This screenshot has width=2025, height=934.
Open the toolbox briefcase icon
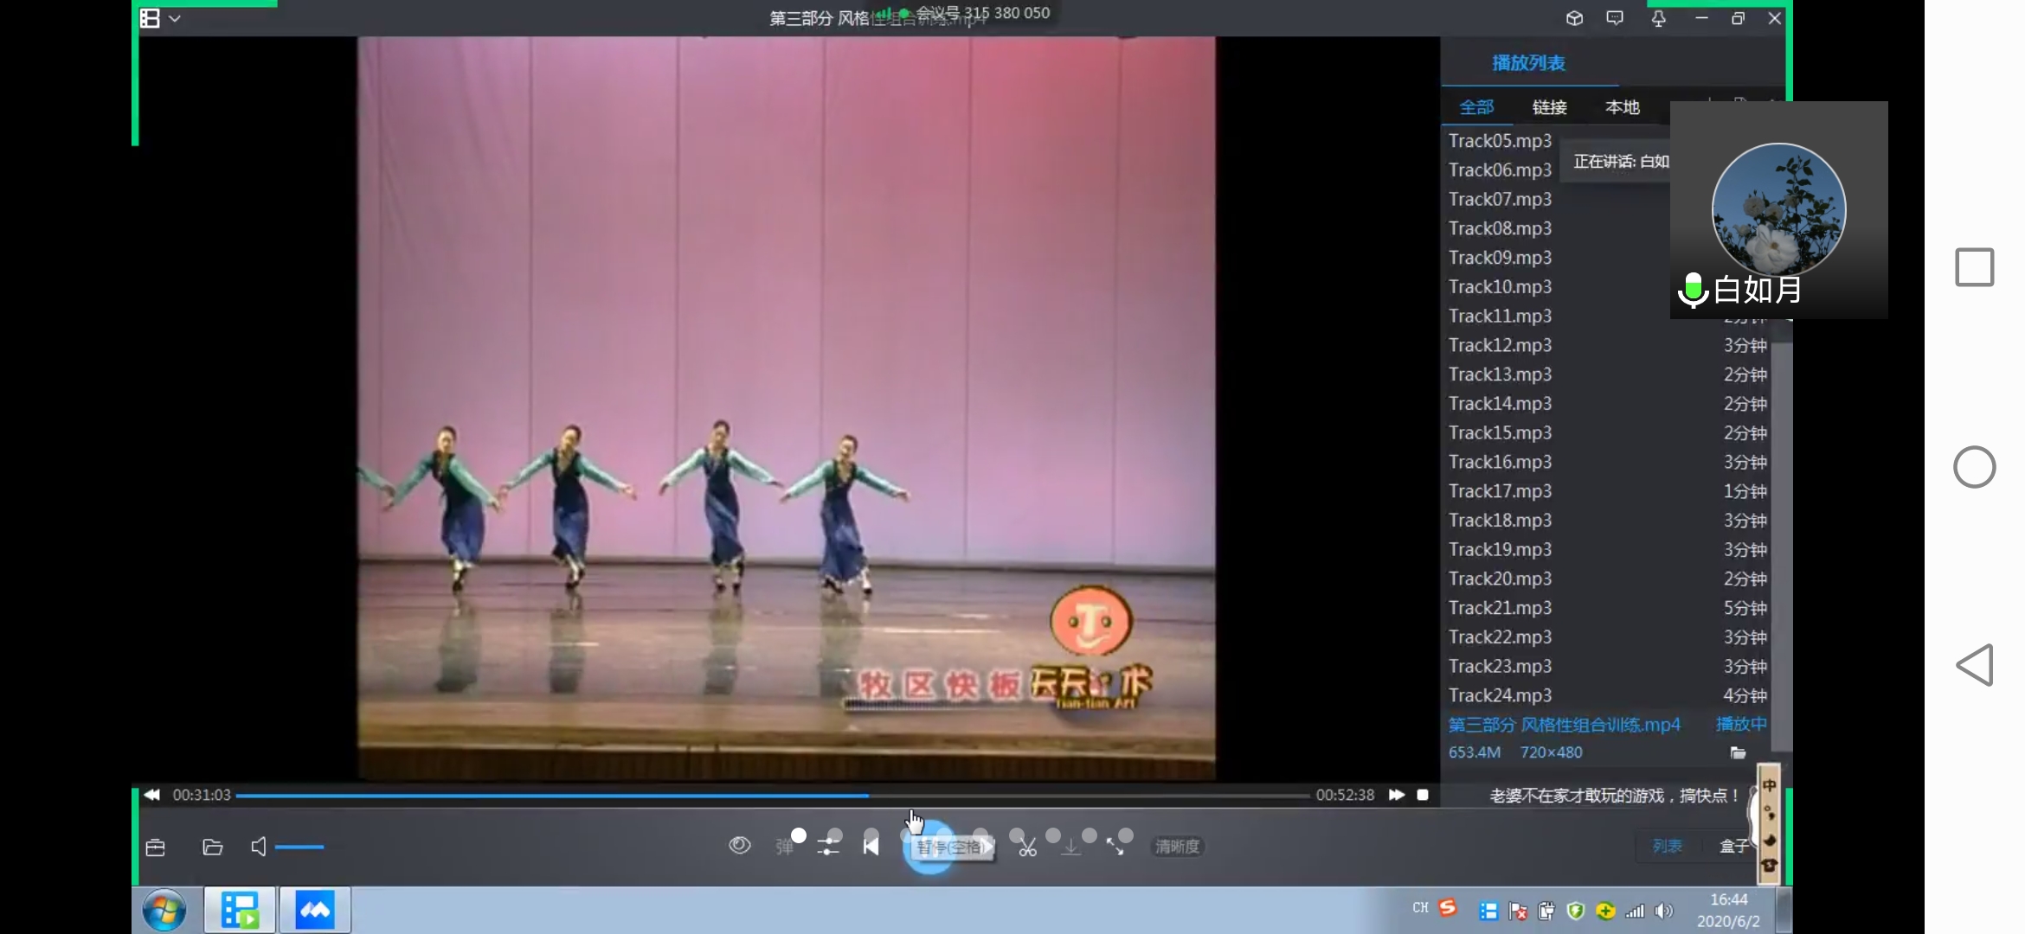coord(156,848)
